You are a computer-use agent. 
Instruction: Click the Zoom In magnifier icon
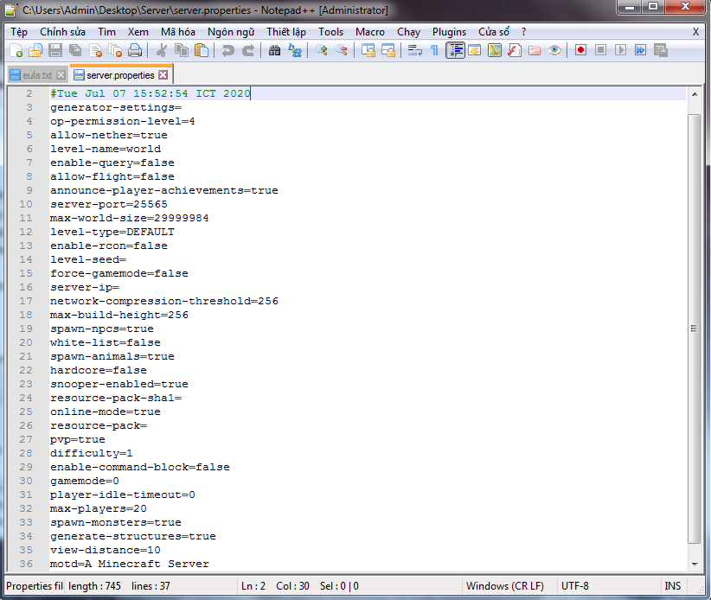321,50
